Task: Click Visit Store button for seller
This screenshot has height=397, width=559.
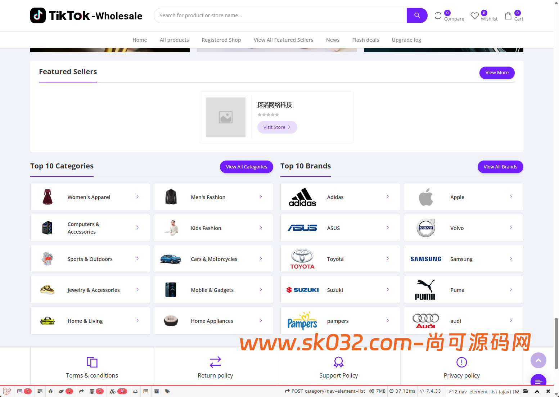Action: 277,127
